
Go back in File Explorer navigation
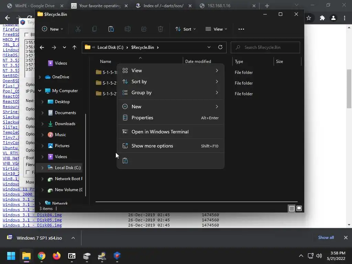click(x=42, y=47)
